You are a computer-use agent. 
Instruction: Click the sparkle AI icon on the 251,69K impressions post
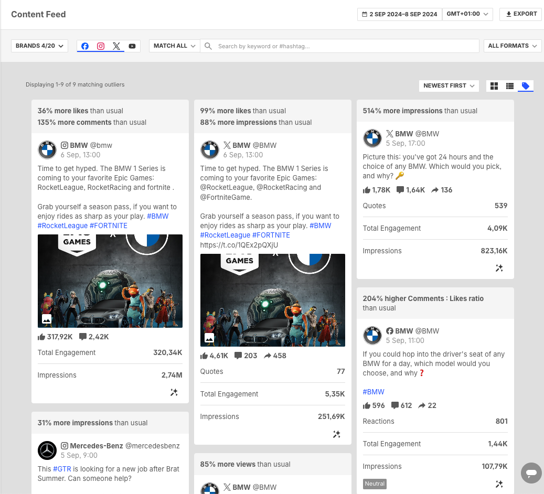click(337, 434)
